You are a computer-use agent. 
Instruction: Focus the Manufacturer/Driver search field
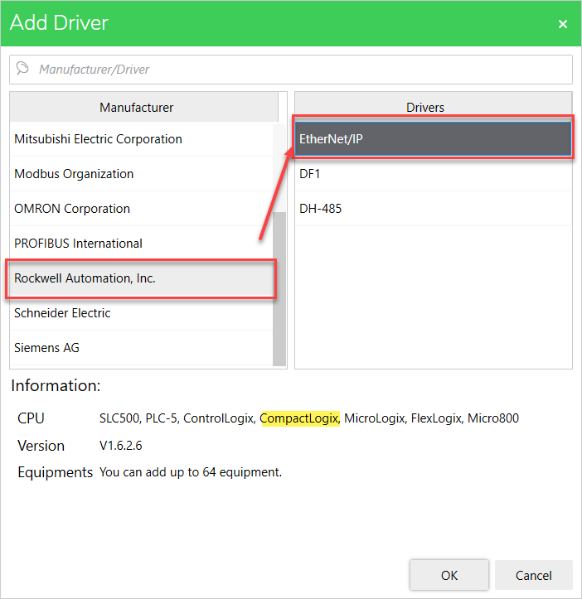click(291, 70)
